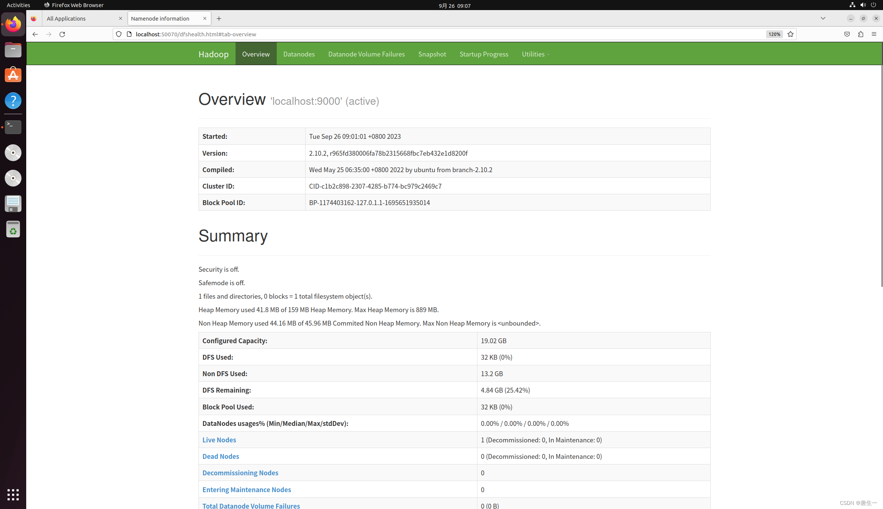
Task: Select the Namenode information tab
Action: [169, 18]
